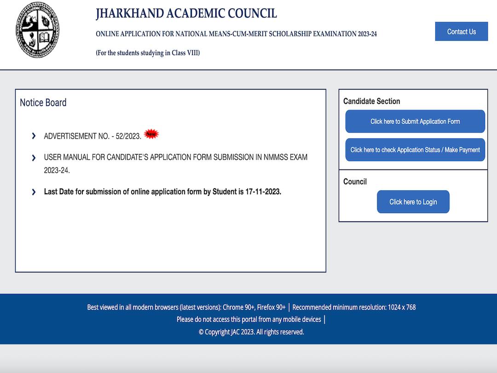Click the recommended resolution footer text
Image resolution: width=497 pixels, height=373 pixels.
pyautogui.click(x=354, y=307)
